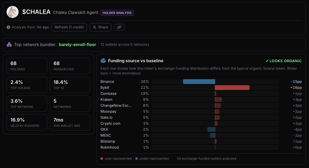Screen dimensions: 309x168
Task: Click the Gate.io row label
Action: tap(106, 117)
